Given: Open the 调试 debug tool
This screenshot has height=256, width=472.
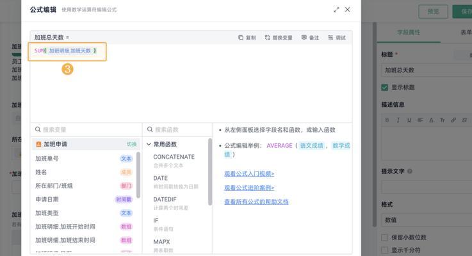Looking at the screenshot, I should (x=337, y=38).
